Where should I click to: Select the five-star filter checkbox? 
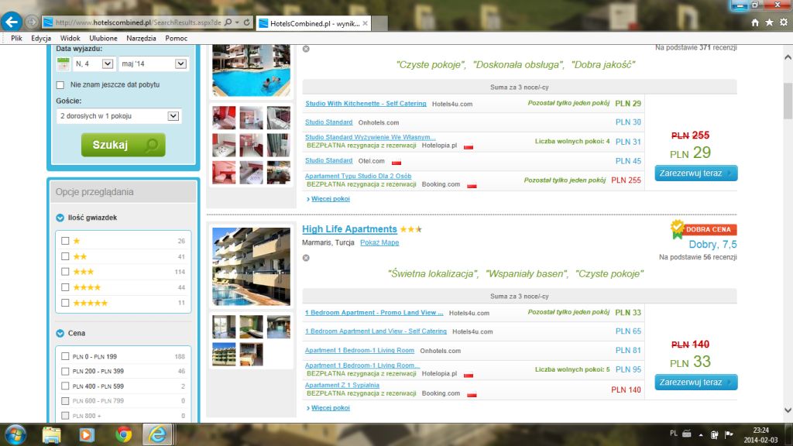click(x=65, y=303)
